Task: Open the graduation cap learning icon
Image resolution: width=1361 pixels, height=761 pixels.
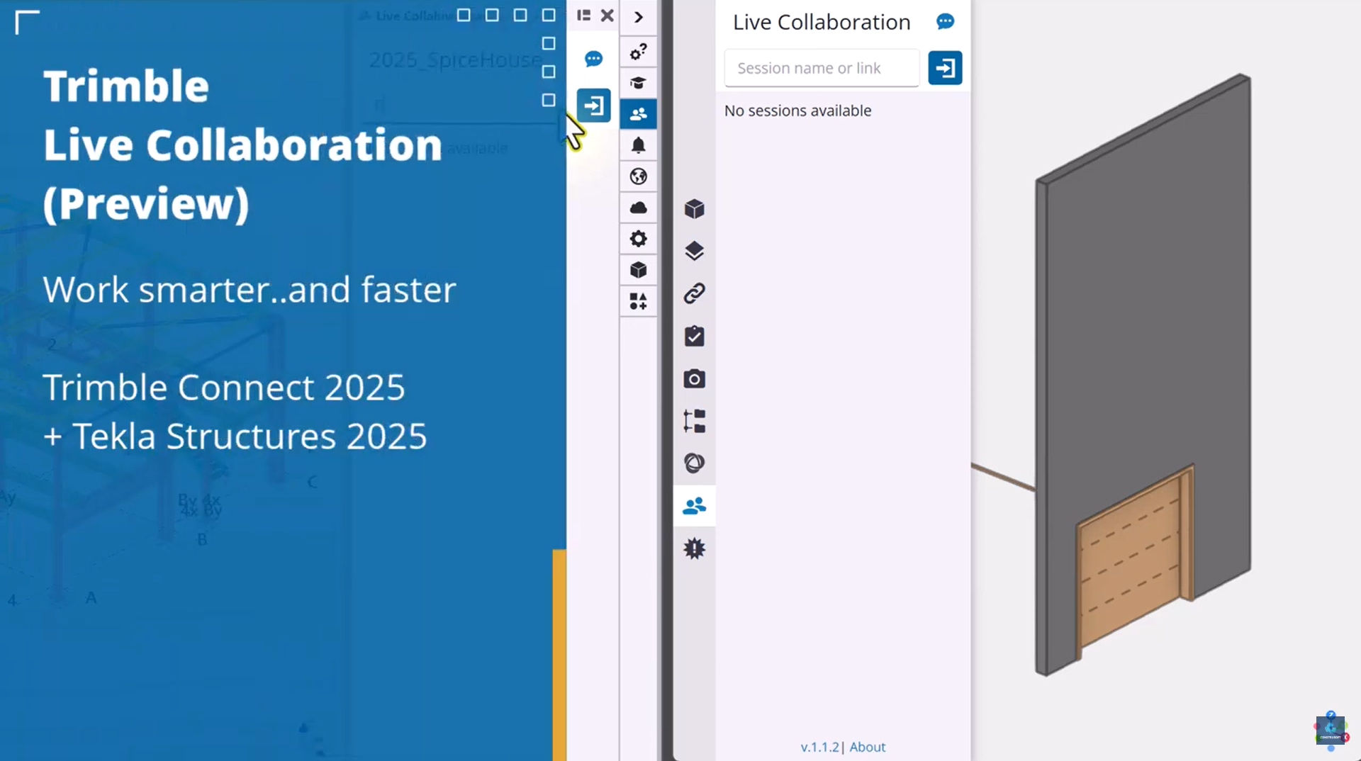Action: click(x=638, y=83)
